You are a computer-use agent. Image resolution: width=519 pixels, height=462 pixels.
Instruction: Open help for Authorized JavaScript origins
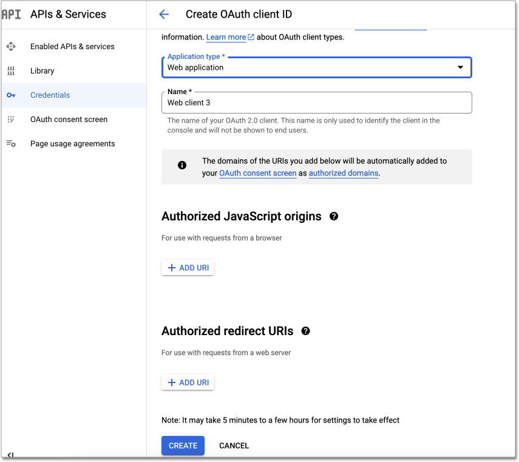pyautogui.click(x=333, y=216)
